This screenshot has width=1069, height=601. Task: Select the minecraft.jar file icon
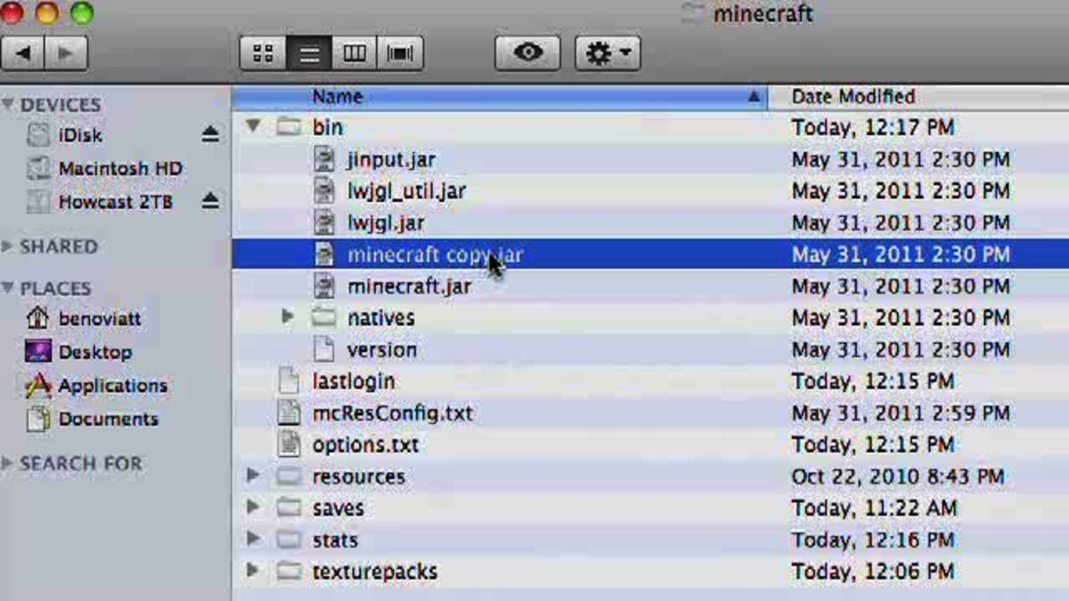324,286
